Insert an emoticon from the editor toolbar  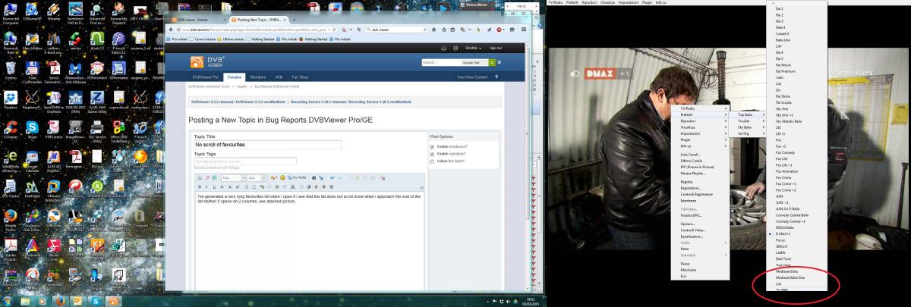tap(282, 177)
